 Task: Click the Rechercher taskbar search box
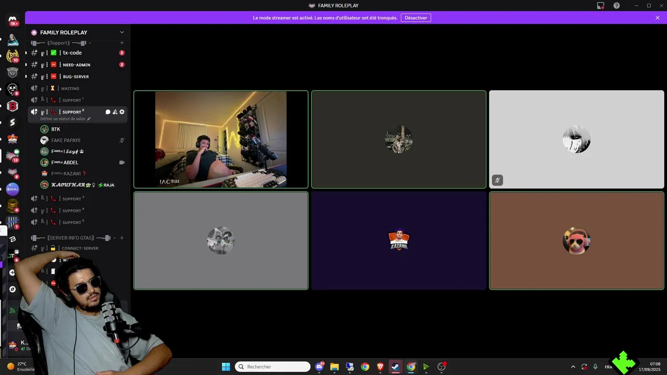pyautogui.click(x=273, y=367)
